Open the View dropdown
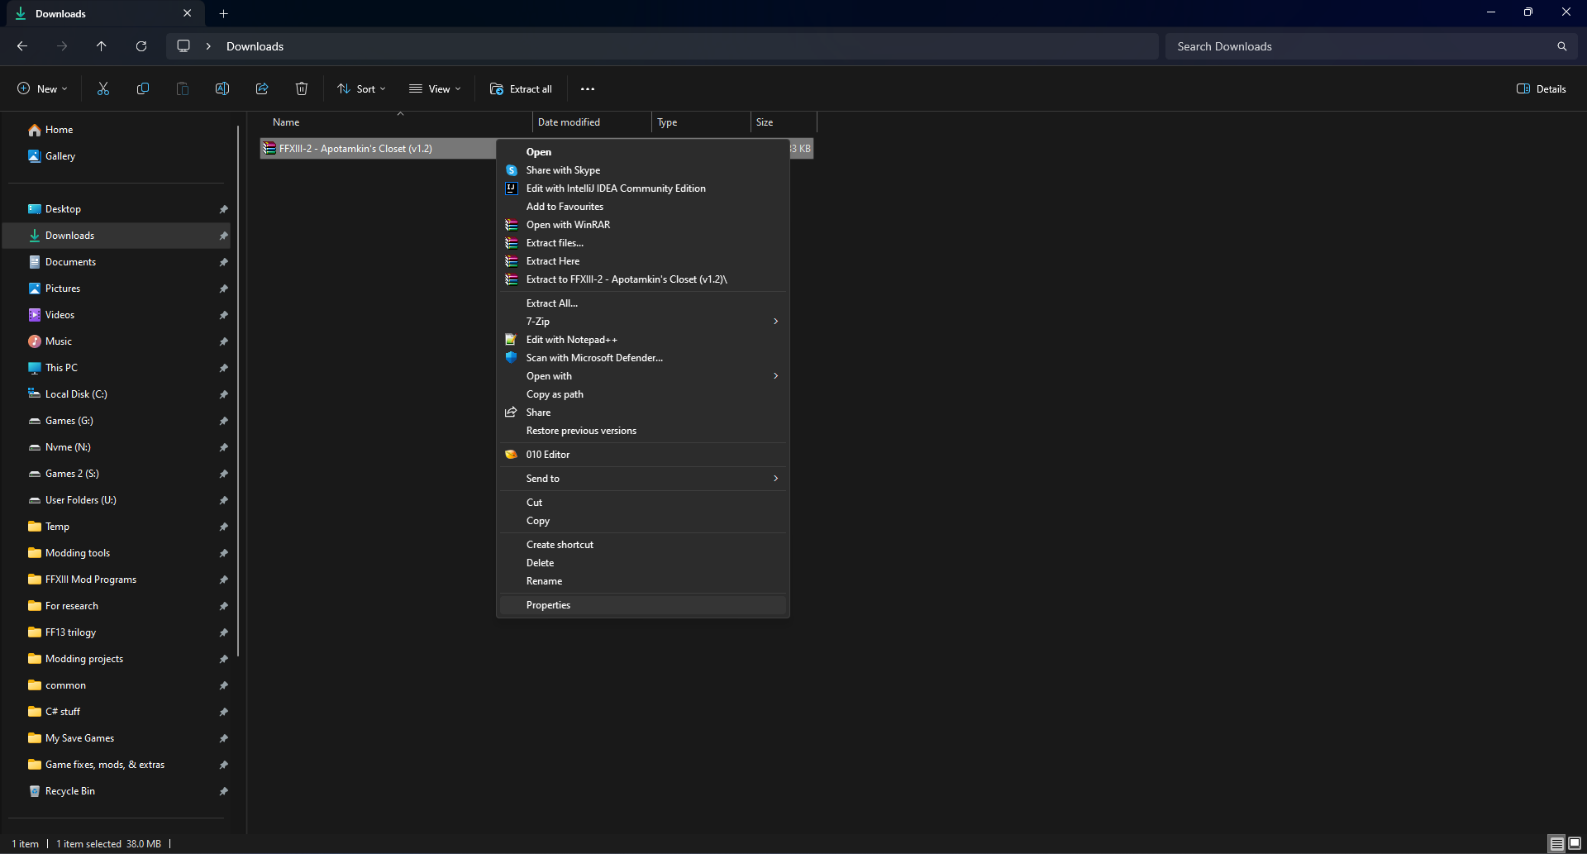Screen dimensions: 1587x854 [x=435, y=89]
